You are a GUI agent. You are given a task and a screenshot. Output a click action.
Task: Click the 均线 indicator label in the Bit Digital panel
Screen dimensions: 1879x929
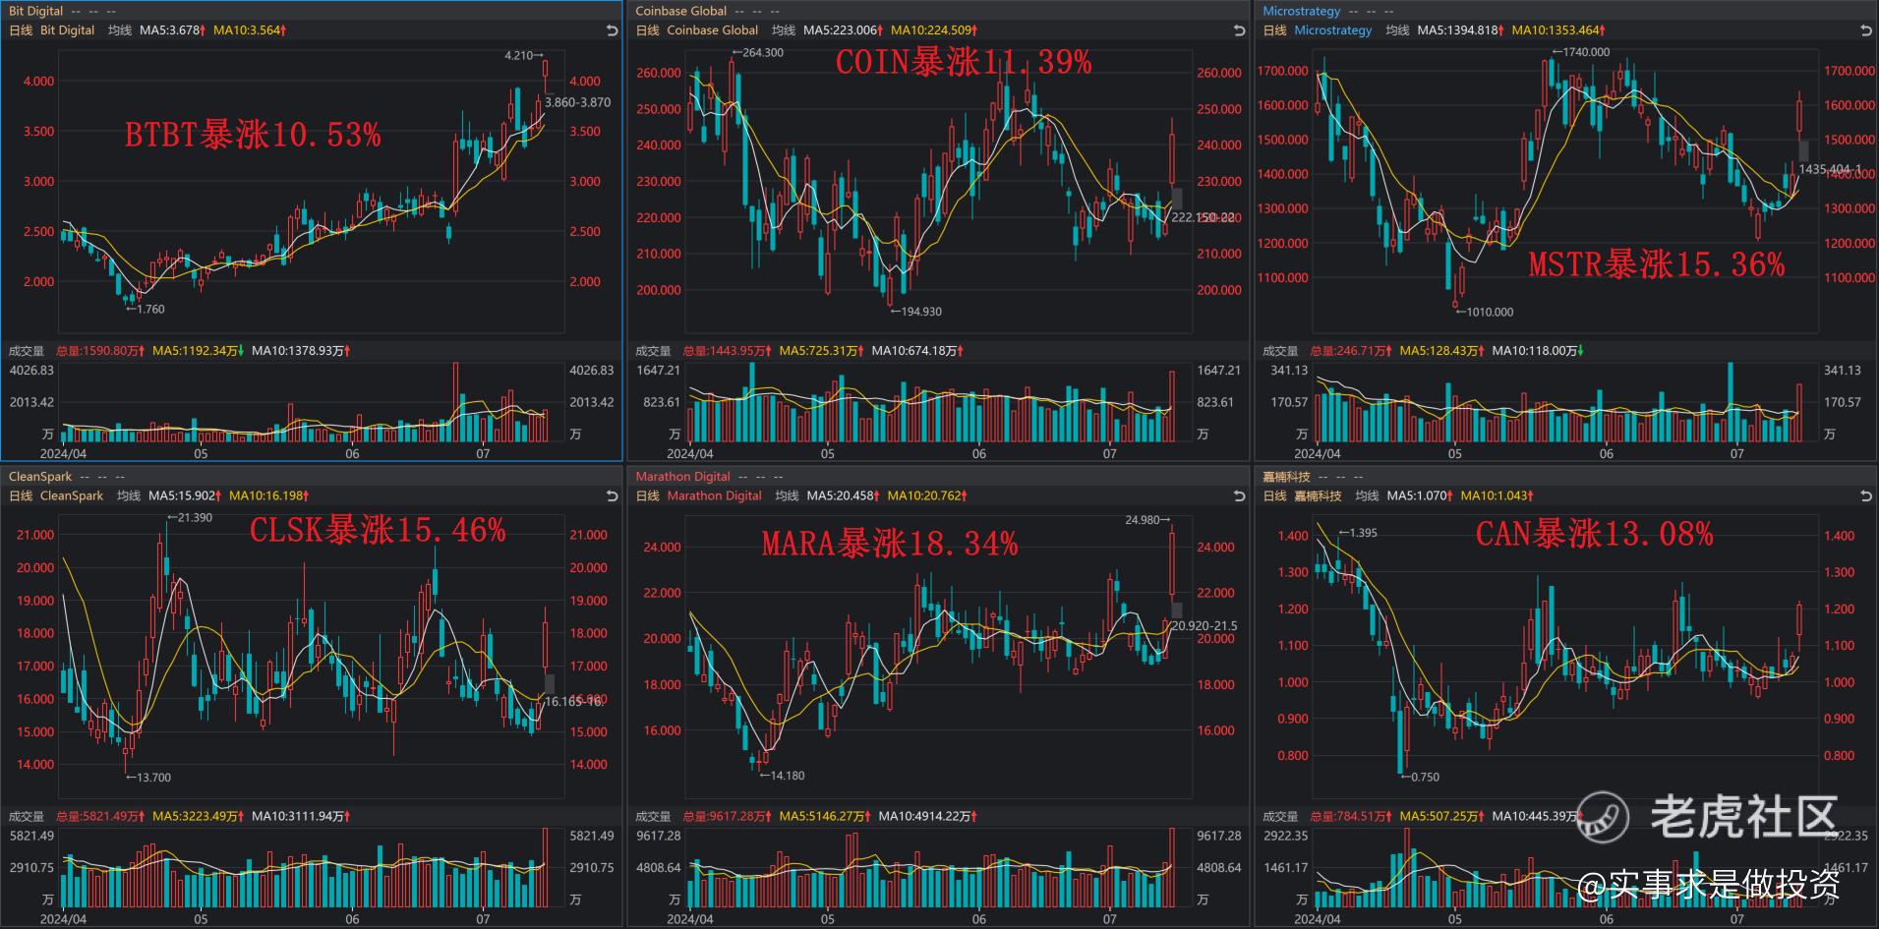click(x=120, y=30)
